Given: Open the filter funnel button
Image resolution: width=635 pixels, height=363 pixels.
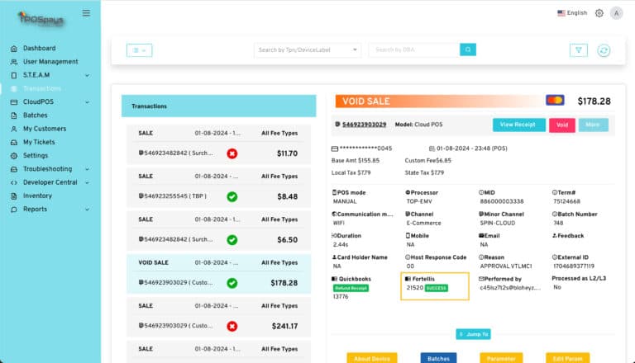Looking at the screenshot, I should (x=578, y=50).
